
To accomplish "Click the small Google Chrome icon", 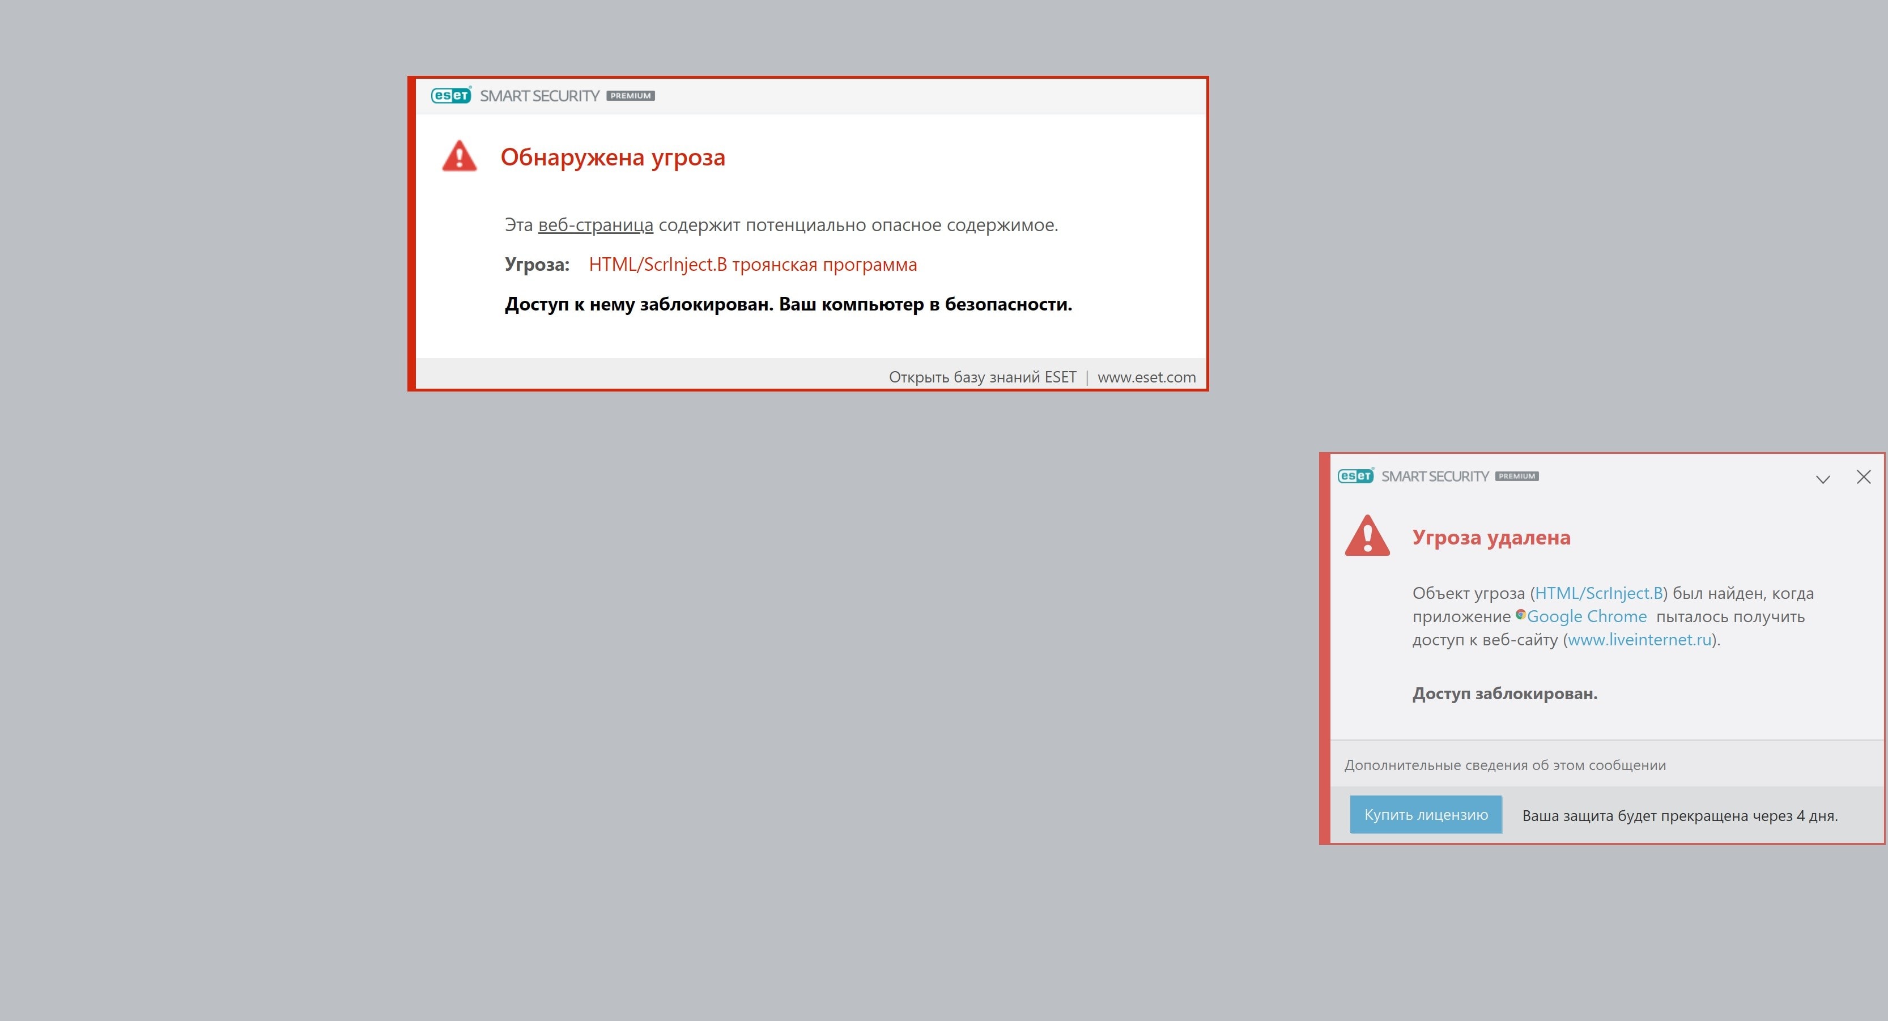I will coord(1520,615).
